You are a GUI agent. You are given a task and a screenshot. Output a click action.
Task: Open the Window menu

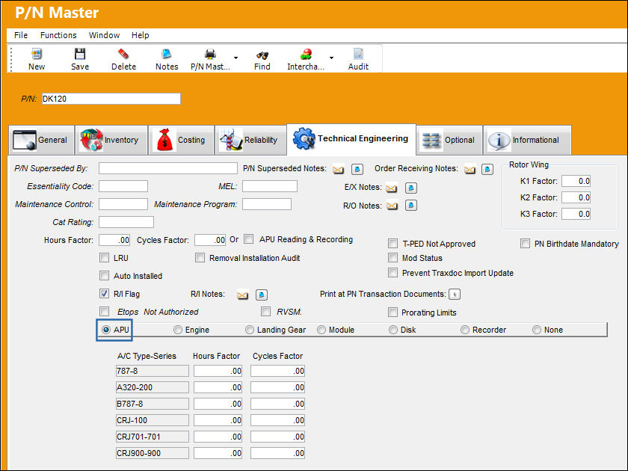point(104,35)
